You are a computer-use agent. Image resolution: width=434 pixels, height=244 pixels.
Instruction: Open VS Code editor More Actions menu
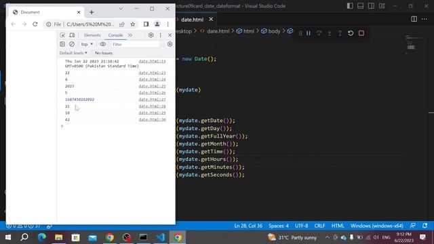pos(425,19)
